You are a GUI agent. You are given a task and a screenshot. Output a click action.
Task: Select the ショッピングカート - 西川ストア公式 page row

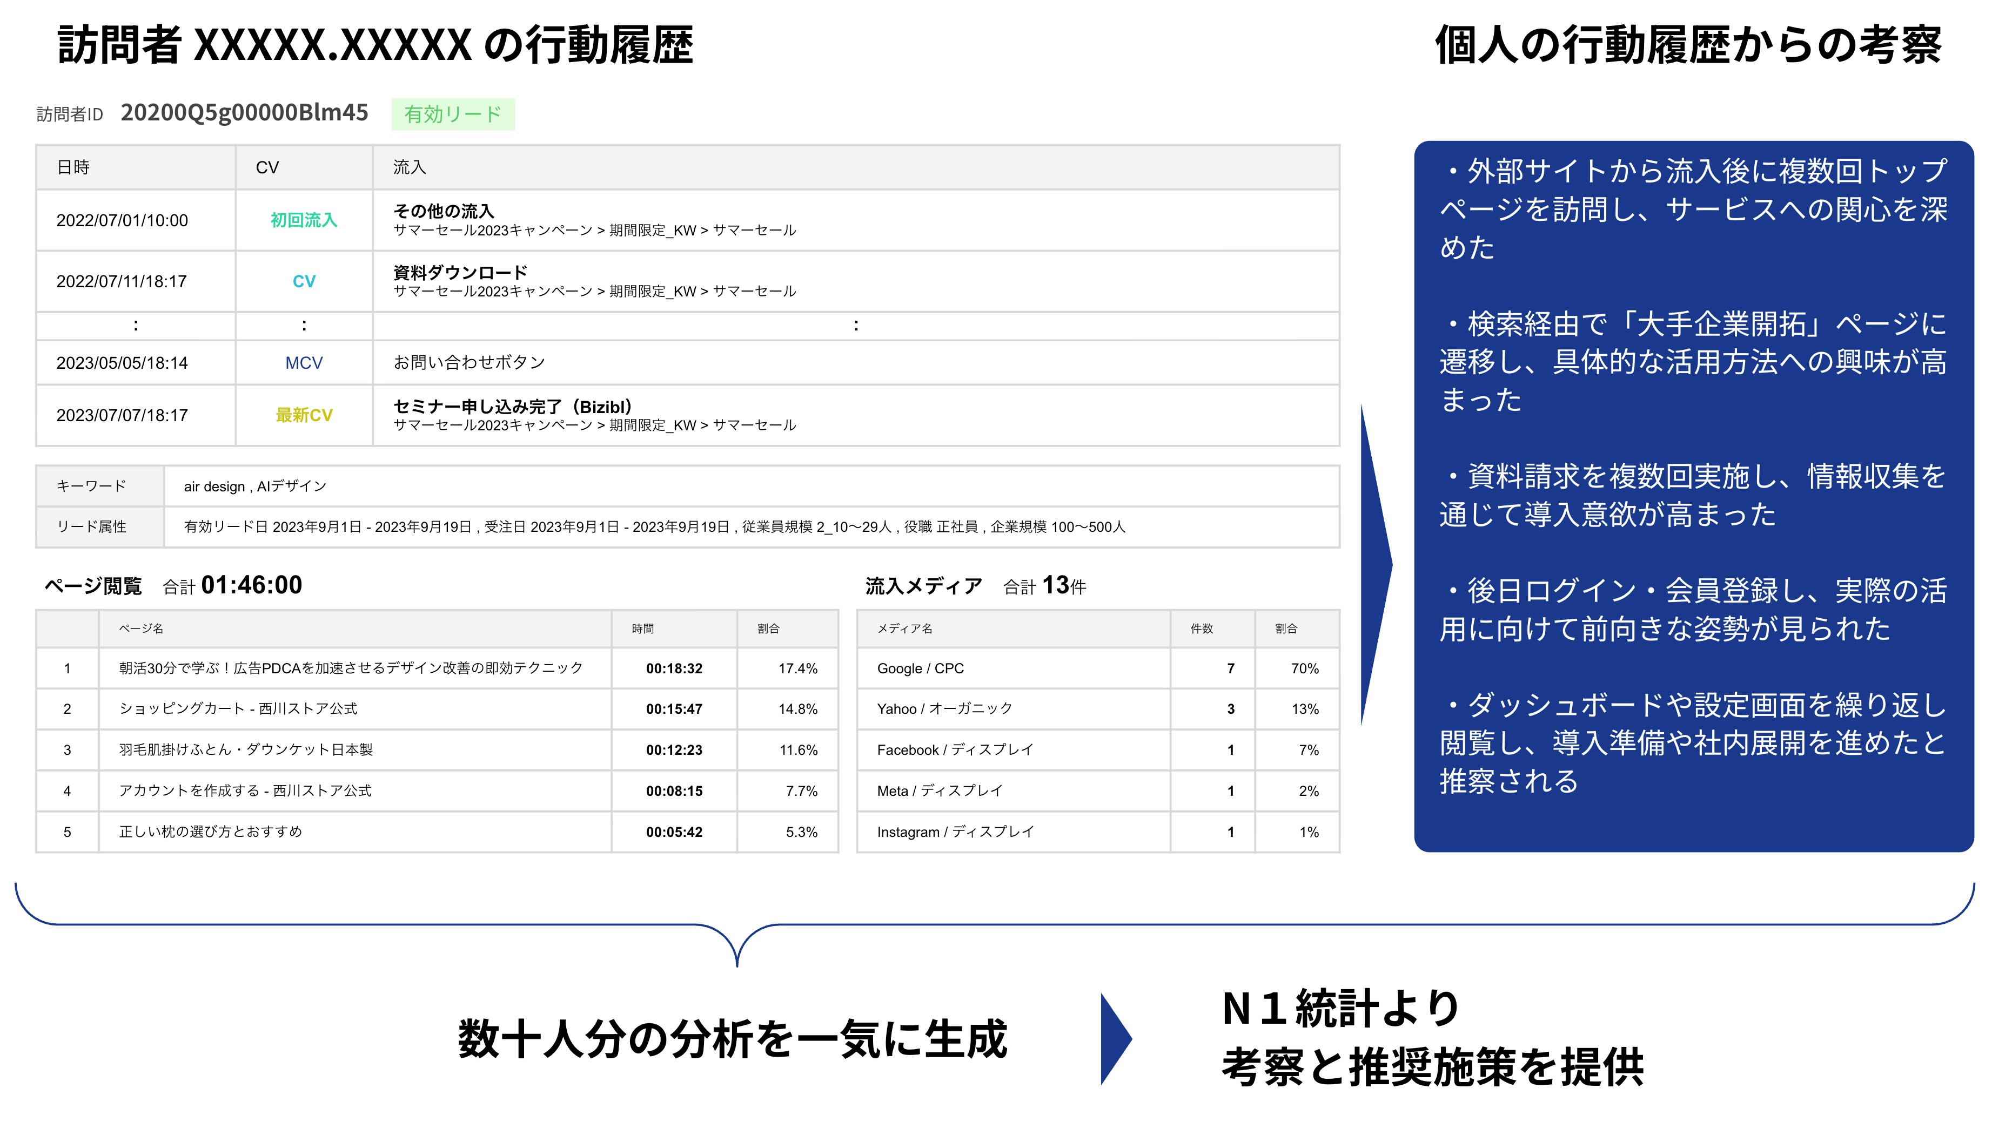click(237, 709)
